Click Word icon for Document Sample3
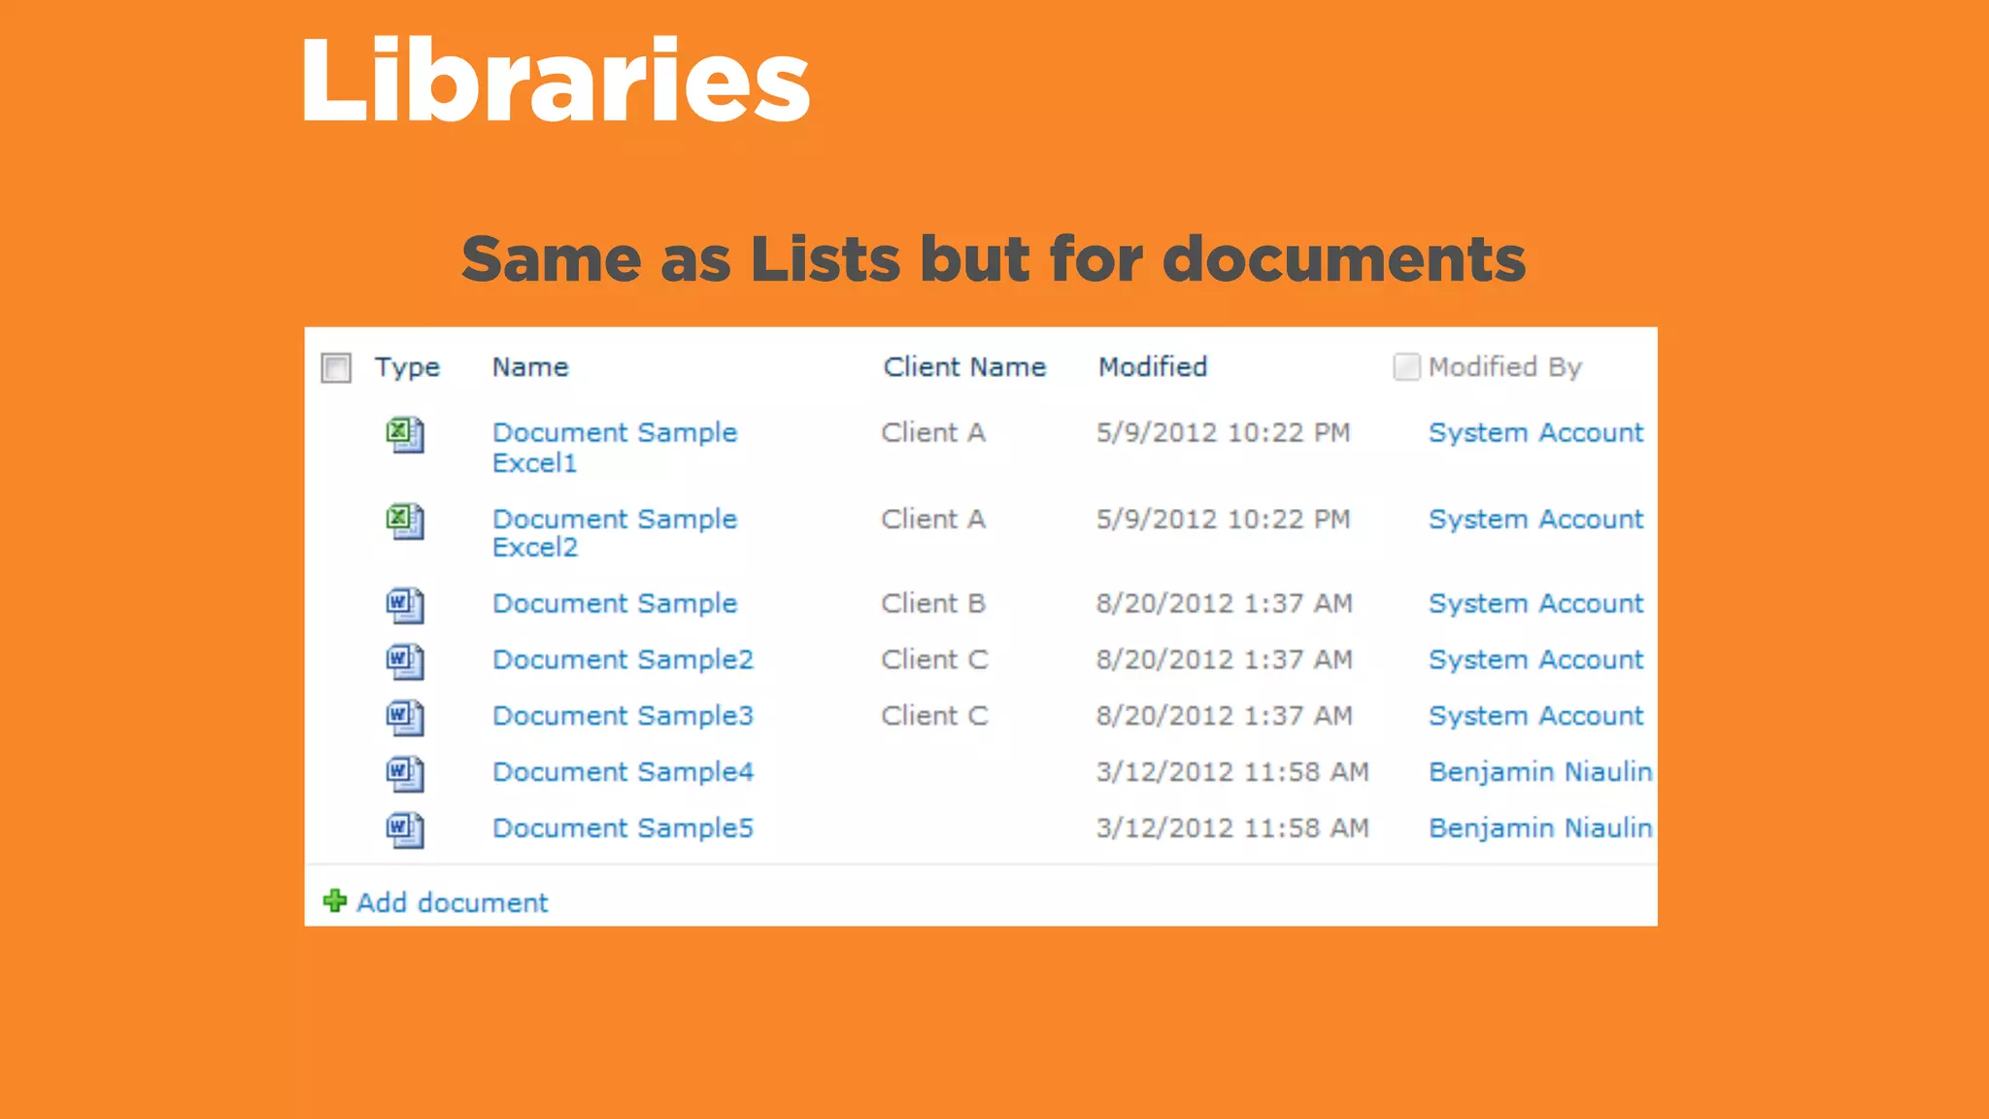 pyautogui.click(x=405, y=718)
